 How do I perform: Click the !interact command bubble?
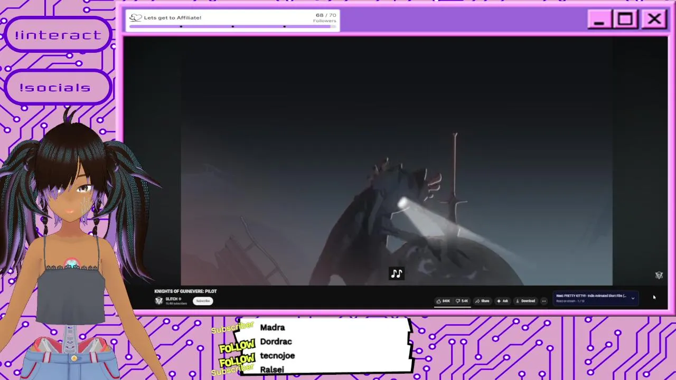tap(58, 35)
